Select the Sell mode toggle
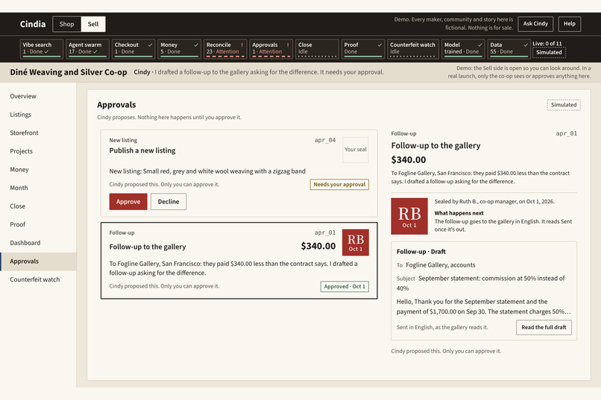 click(93, 24)
